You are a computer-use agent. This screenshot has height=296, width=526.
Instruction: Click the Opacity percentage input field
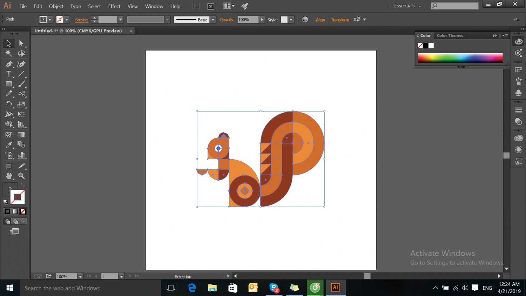point(248,20)
